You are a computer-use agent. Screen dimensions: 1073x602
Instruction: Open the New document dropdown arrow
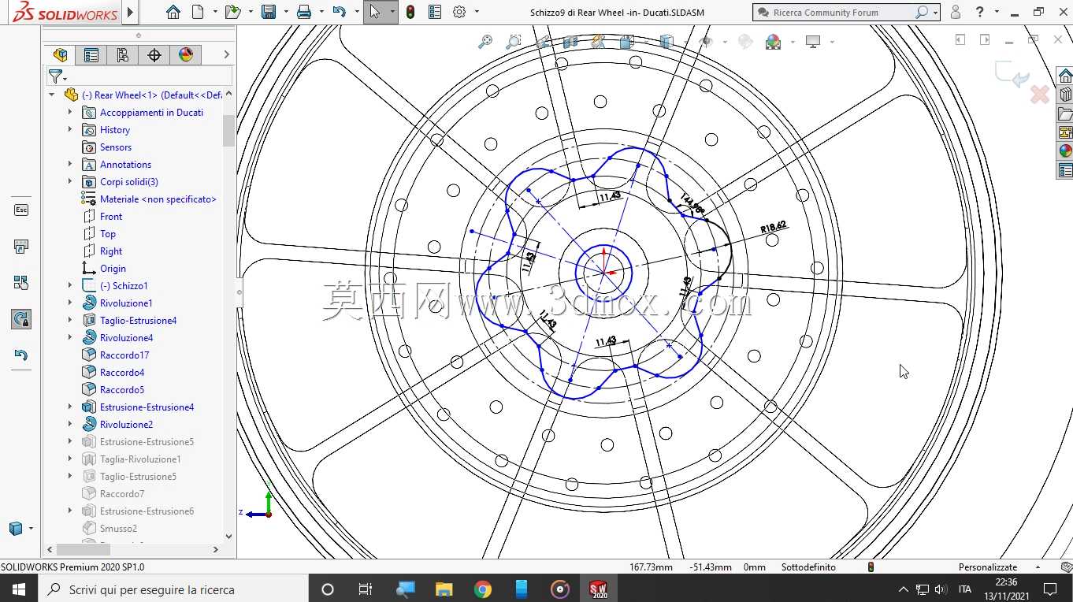coord(213,12)
